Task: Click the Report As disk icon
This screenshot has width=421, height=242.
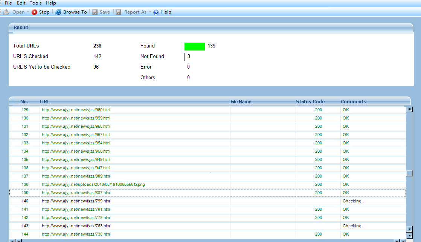Action: point(118,12)
